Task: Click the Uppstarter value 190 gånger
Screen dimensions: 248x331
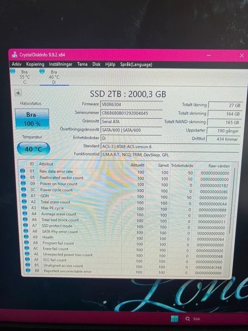Action: click(x=224, y=131)
